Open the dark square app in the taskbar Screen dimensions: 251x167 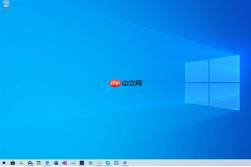point(82,162)
